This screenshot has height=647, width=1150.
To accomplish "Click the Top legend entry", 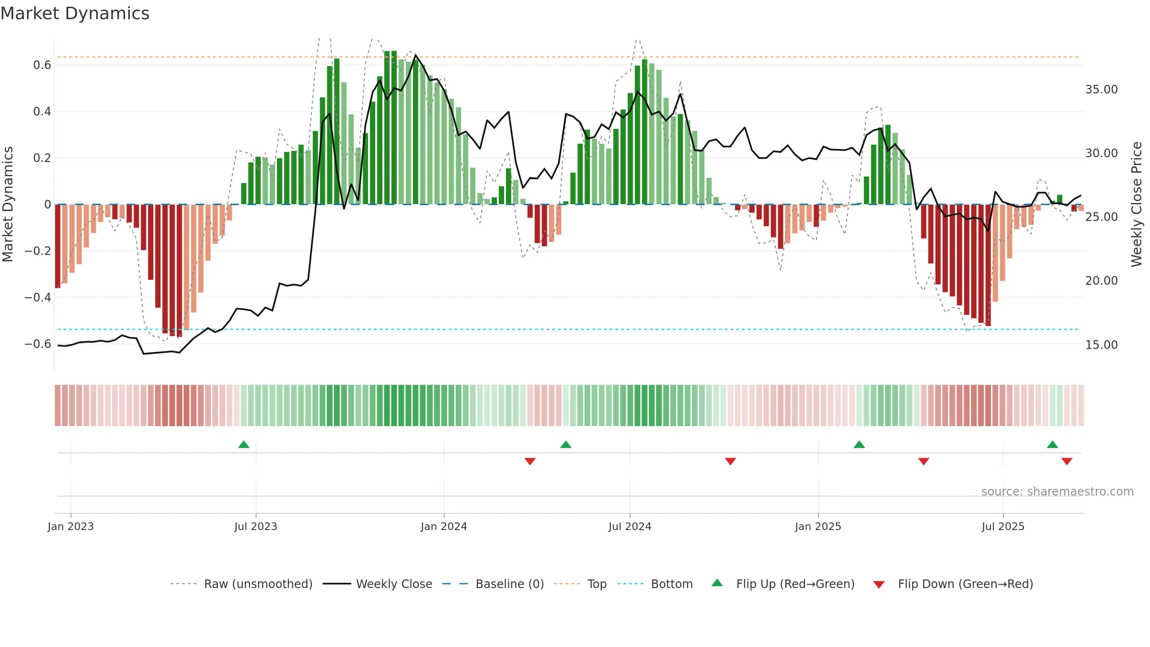I will click(x=580, y=584).
